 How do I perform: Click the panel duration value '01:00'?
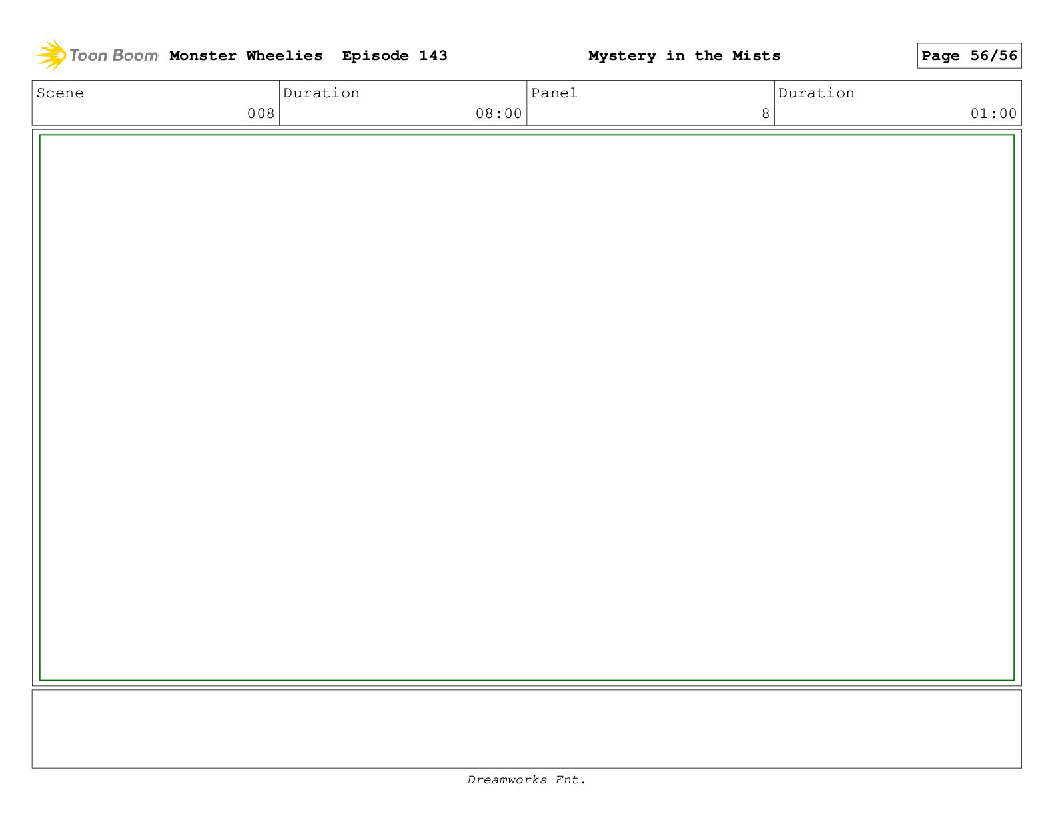(993, 114)
